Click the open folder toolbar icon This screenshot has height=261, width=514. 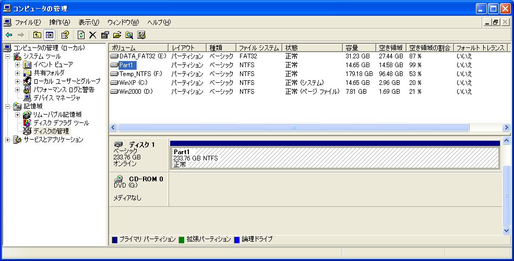[117, 35]
